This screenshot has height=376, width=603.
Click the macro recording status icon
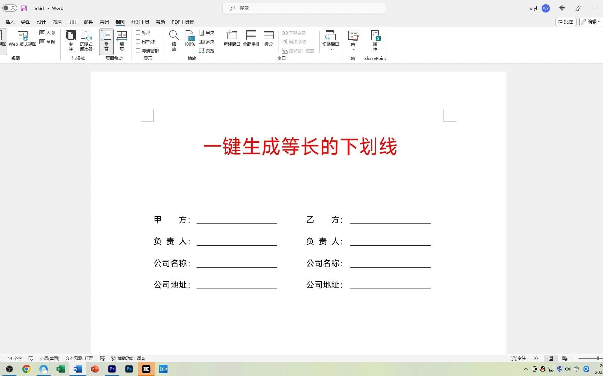click(103, 358)
